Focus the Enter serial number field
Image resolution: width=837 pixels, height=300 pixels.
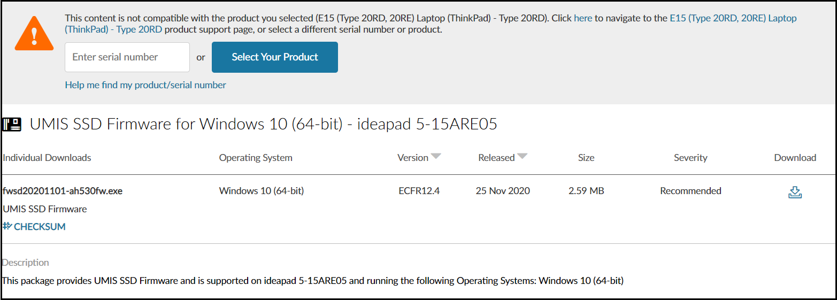[x=127, y=57]
